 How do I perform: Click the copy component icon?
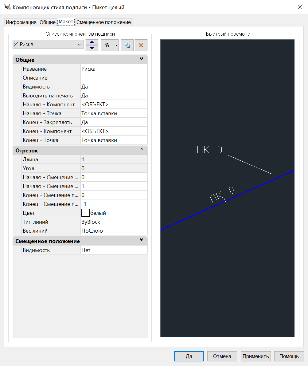[127, 45]
